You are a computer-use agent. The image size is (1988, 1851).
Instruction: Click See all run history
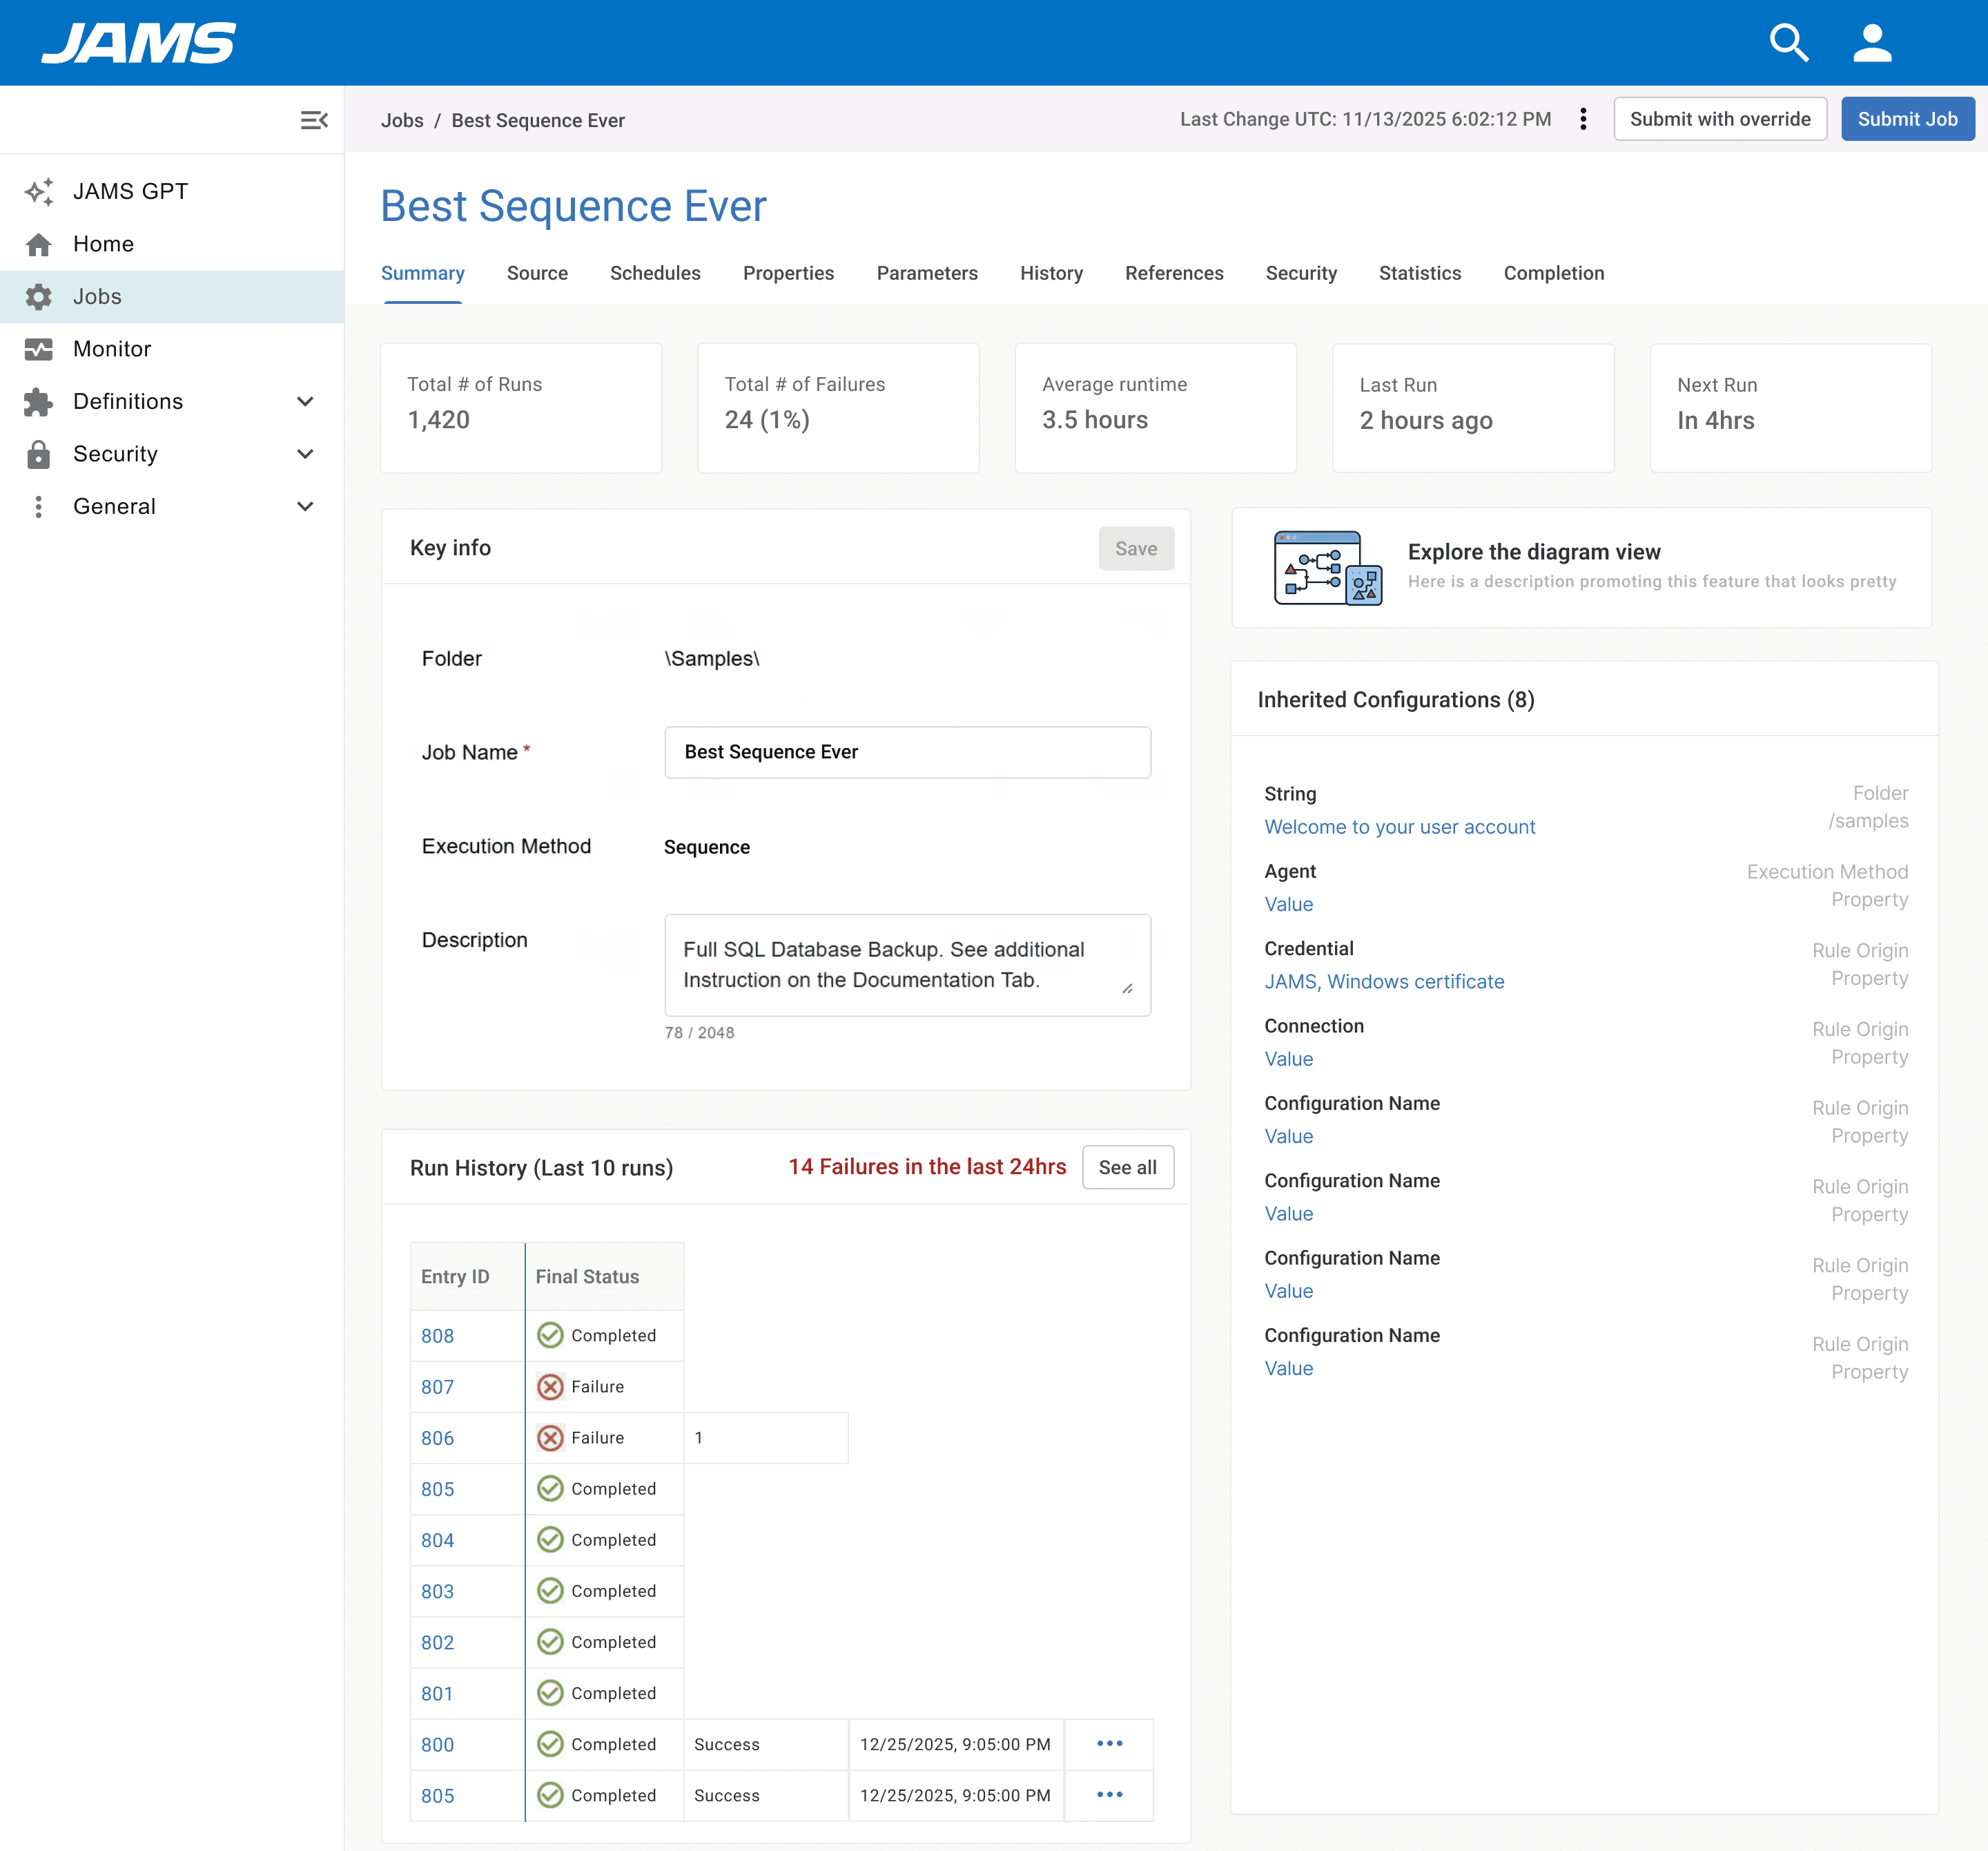tap(1127, 1168)
